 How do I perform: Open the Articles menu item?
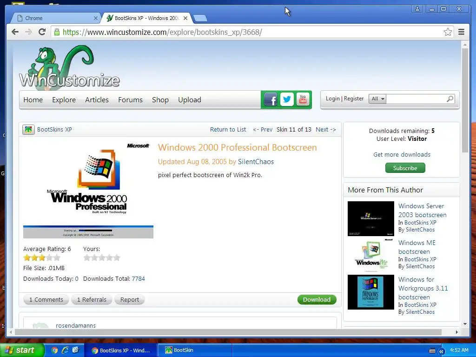(97, 99)
